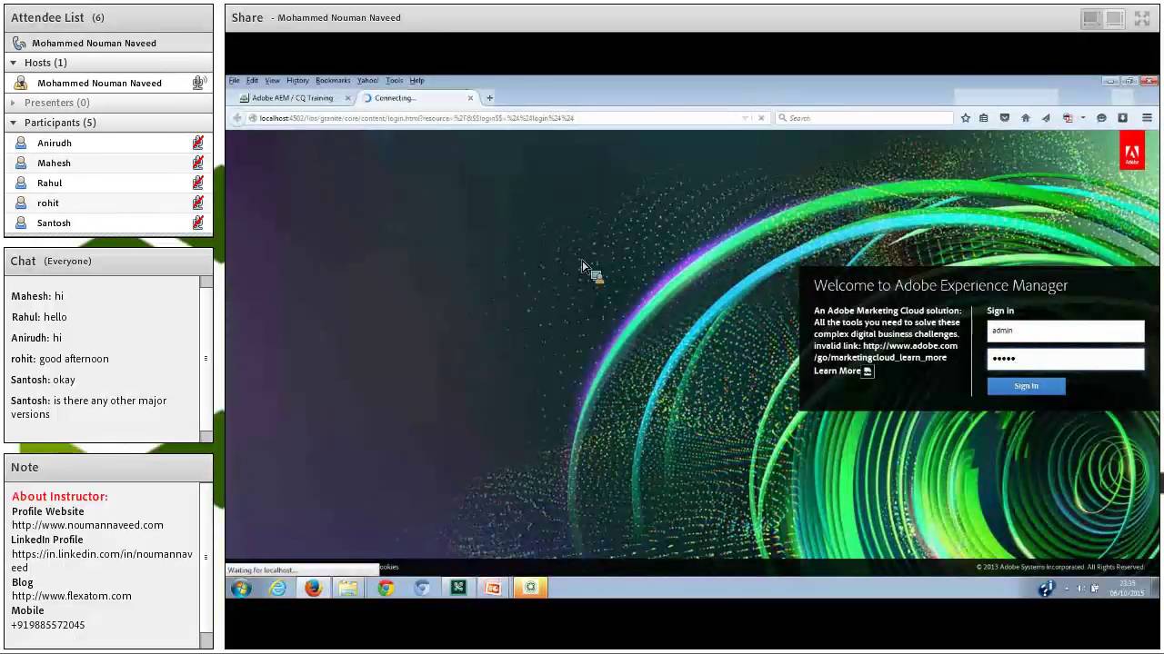Open the View menu in Firefox

[272, 81]
